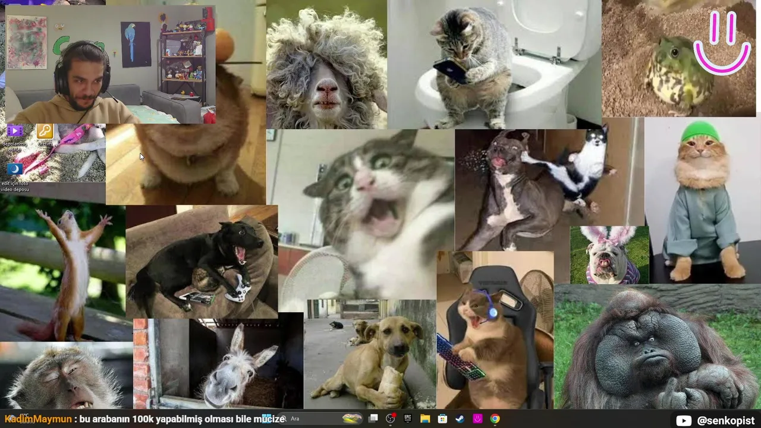Click the donkey in stable photo

tap(218, 364)
